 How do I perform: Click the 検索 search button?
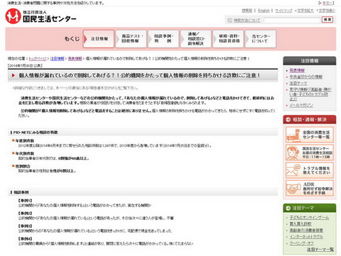(x=328, y=20)
